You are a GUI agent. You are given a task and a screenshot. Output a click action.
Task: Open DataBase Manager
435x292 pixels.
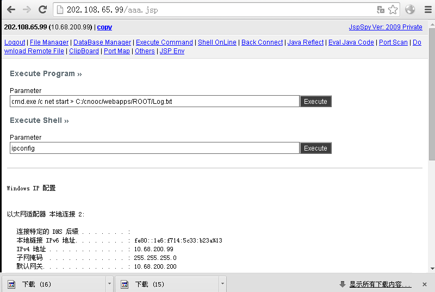click(x=102, y=42)
